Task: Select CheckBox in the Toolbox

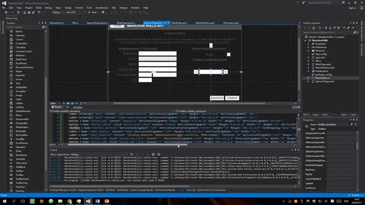Action: [x=21, y=47]
